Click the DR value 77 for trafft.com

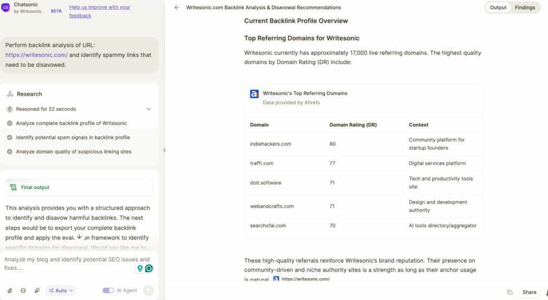pyautogui.click(x=332, y=163)
